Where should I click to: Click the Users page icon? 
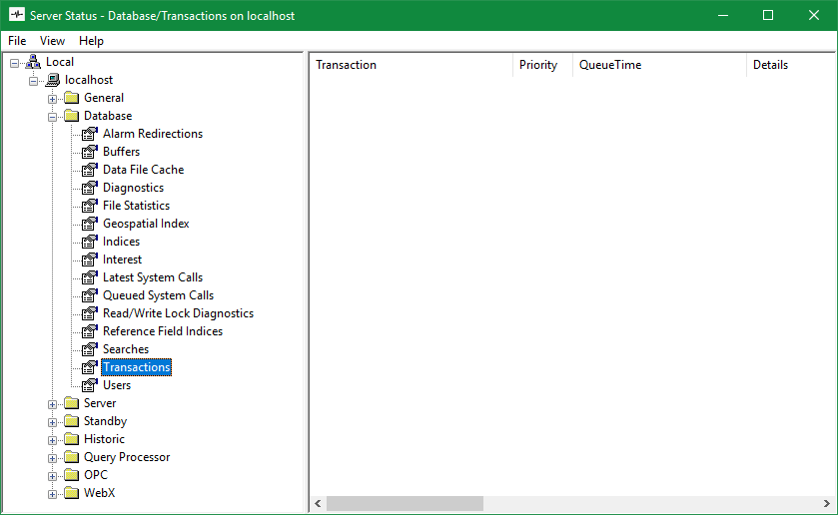(x=90, y=385)
